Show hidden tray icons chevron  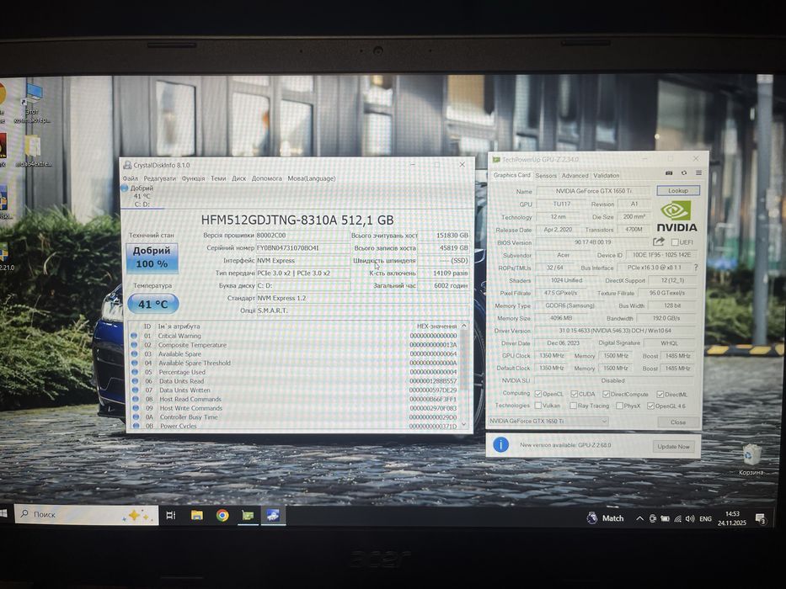[639, 519]
